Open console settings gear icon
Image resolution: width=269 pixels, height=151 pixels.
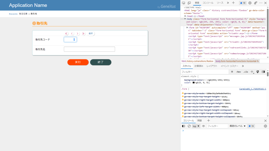click(265, 126)
